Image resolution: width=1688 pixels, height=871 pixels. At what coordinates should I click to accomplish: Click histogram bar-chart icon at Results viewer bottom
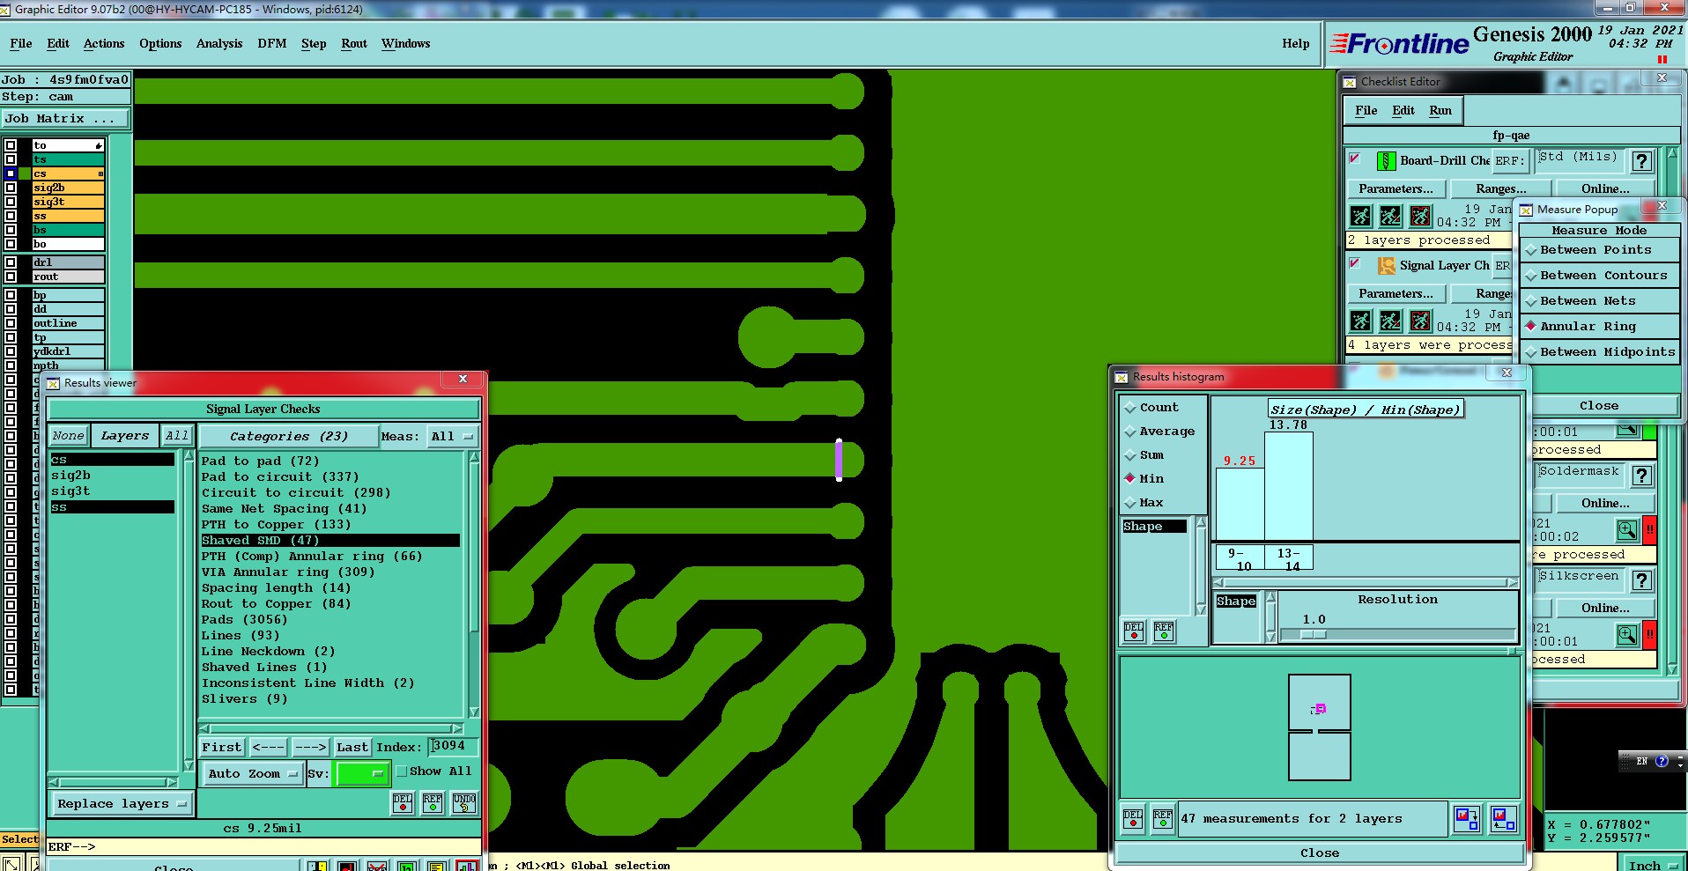[467, 866]
